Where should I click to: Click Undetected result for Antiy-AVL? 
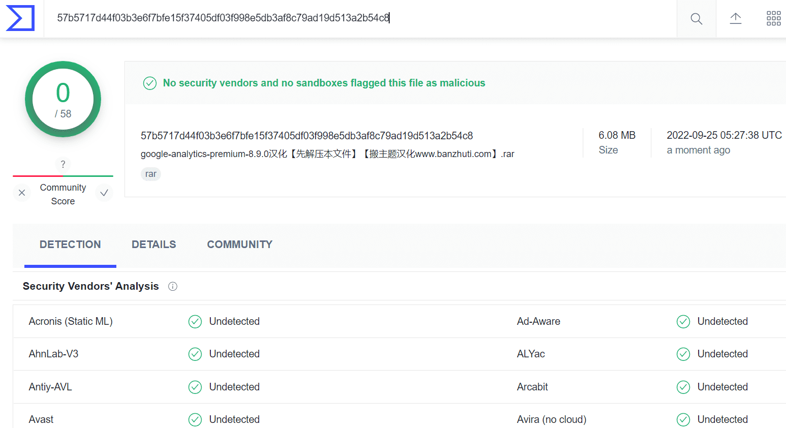(234, 387)
